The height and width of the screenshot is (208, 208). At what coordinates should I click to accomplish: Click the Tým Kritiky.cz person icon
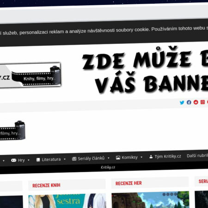tap(151, 157)
